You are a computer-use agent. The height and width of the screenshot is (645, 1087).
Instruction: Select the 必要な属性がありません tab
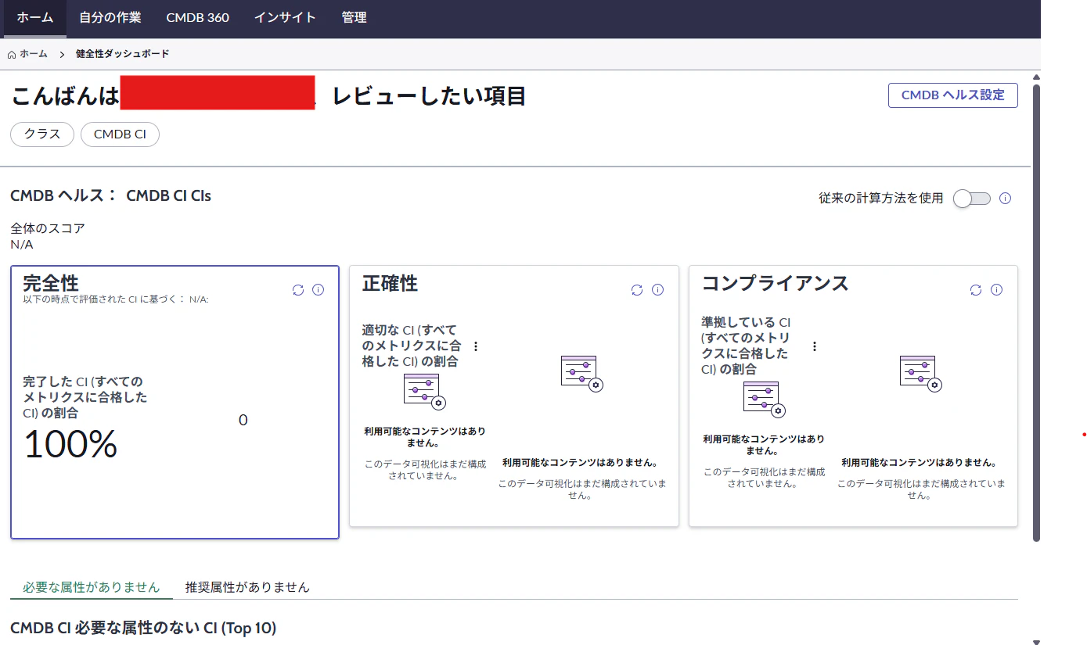pos(92,587)
